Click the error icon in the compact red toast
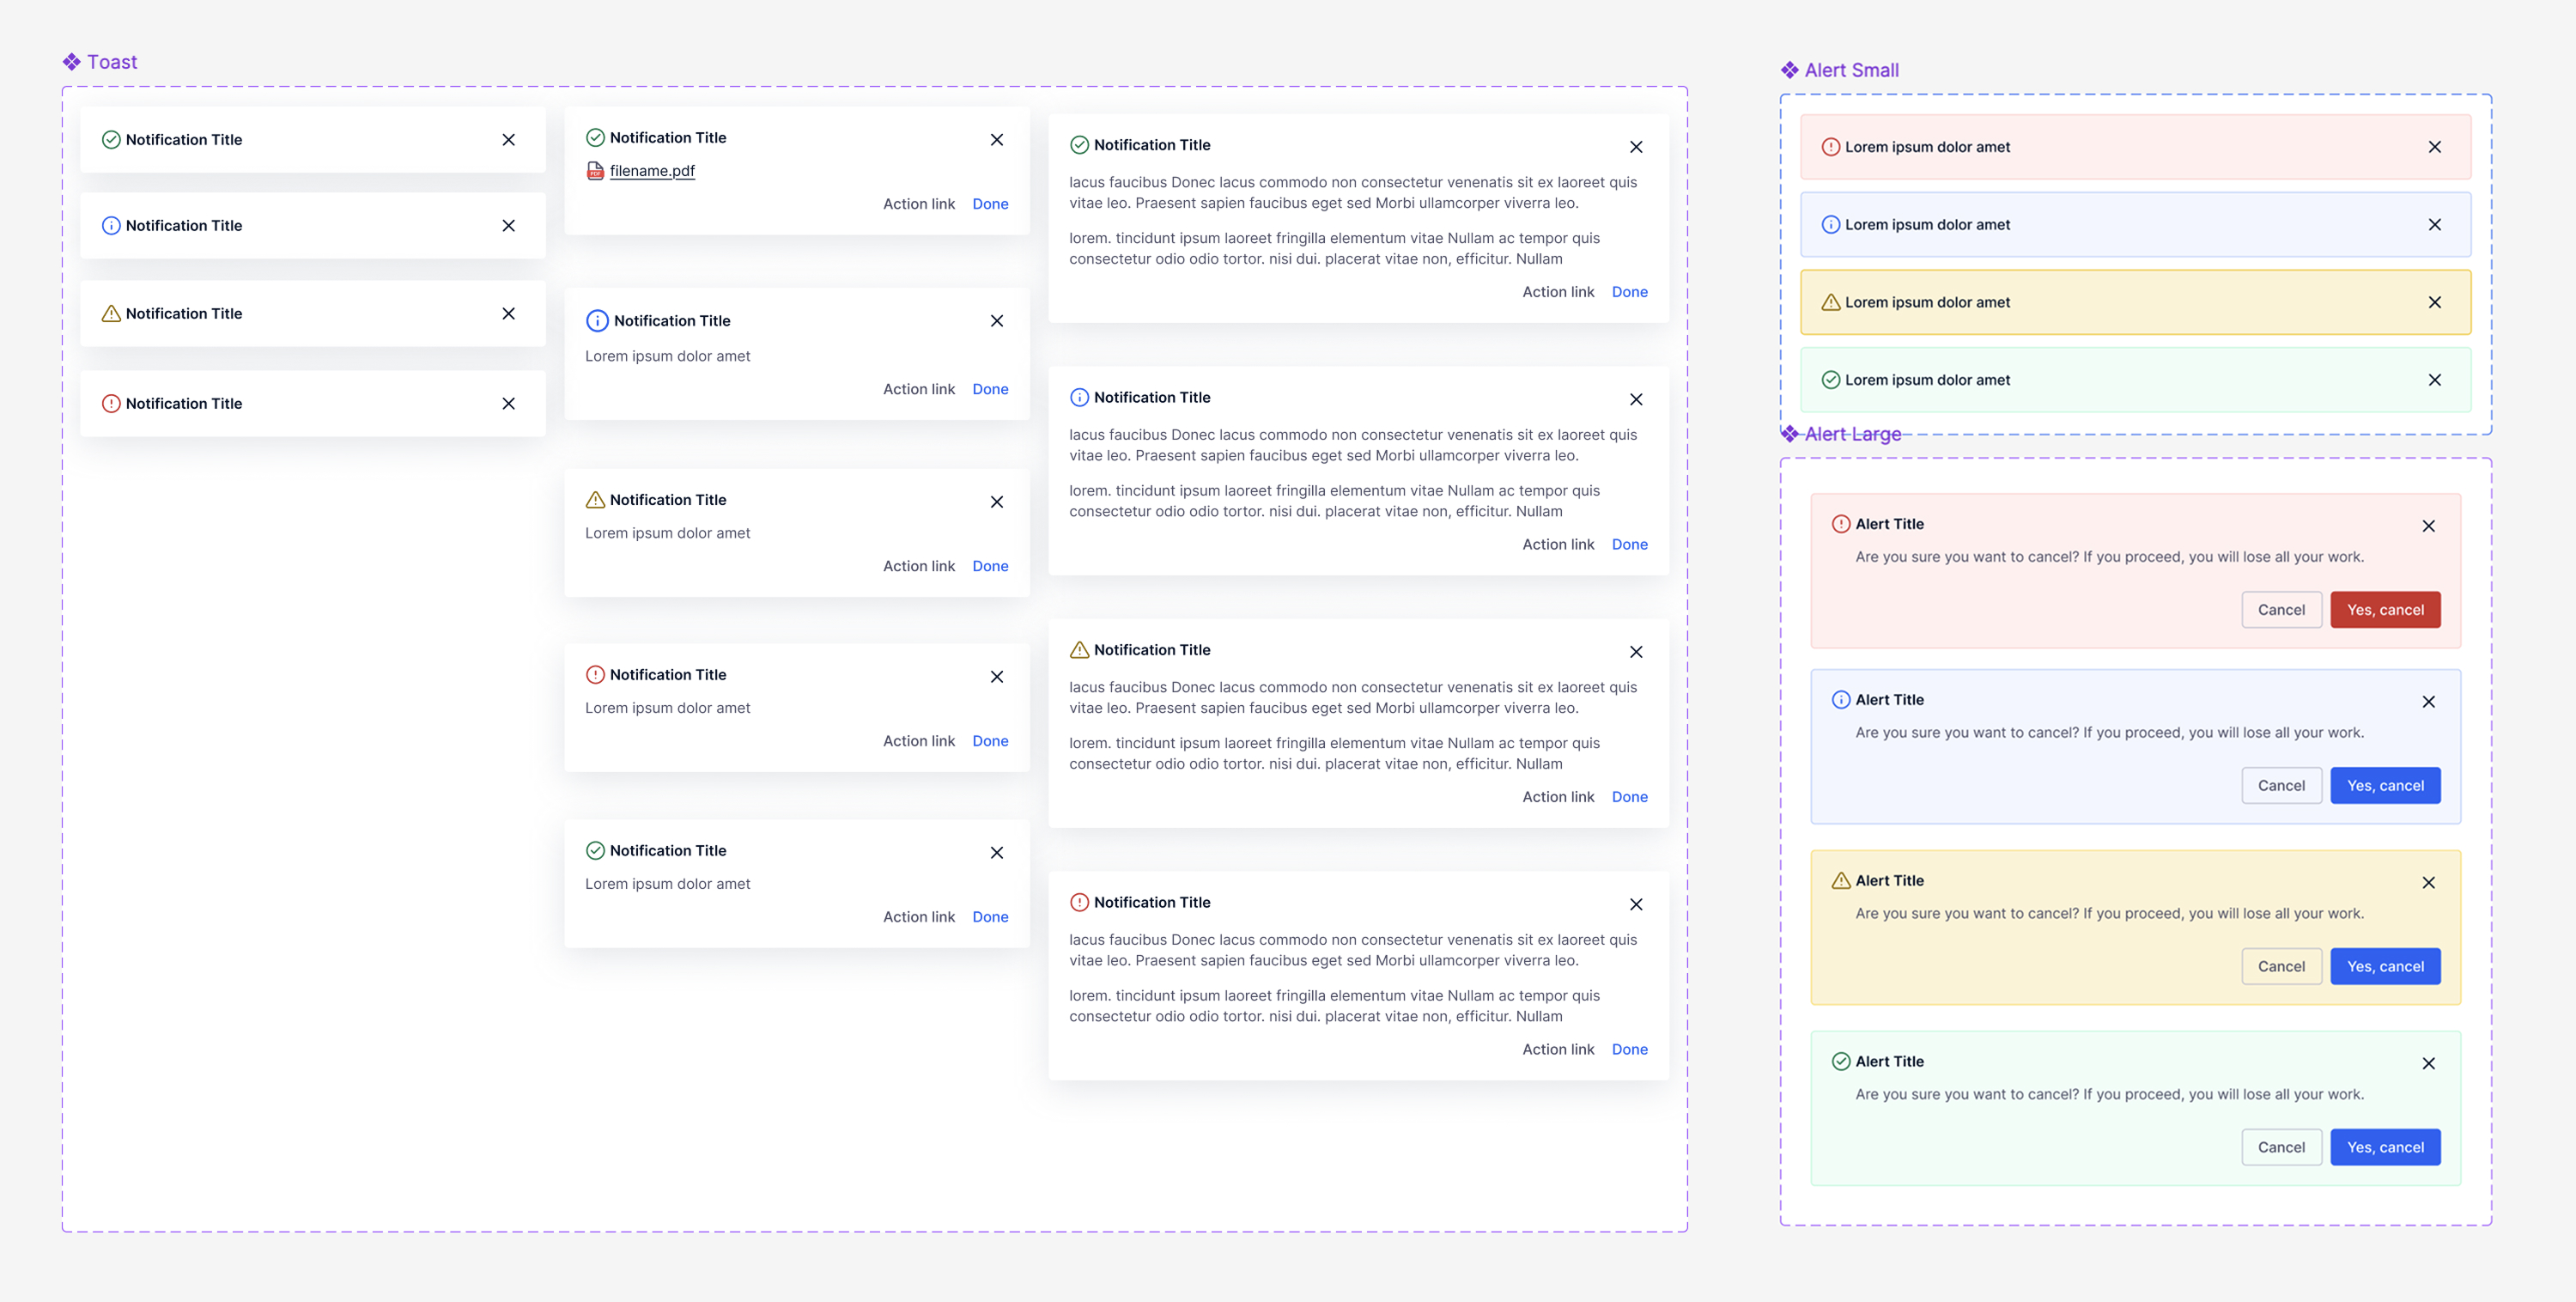This screenshot has height=1302, width=2576. (x=111, y=404)
